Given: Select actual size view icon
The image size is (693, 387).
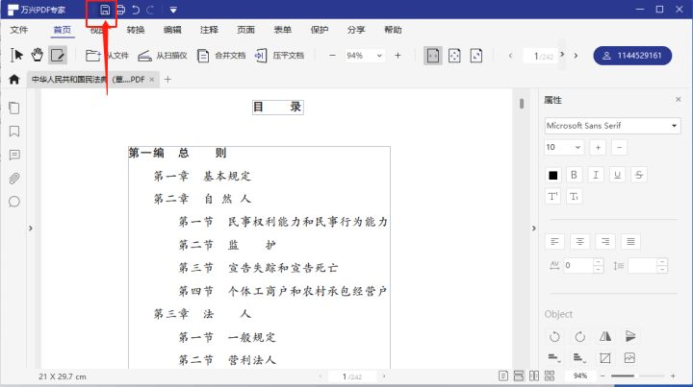Looking at the screenshot, I should point(476,56).
